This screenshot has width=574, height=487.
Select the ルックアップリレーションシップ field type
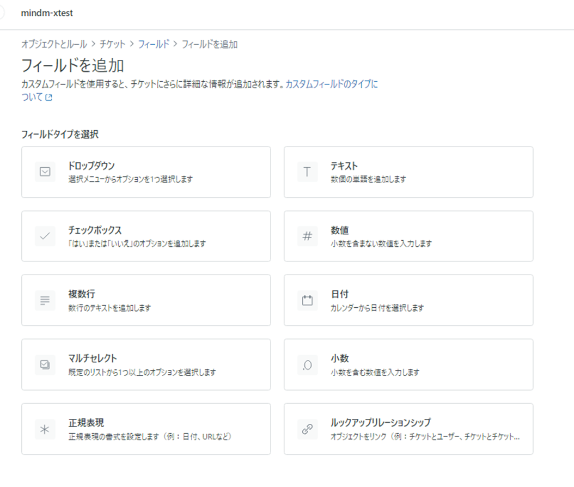pos(408,429)
